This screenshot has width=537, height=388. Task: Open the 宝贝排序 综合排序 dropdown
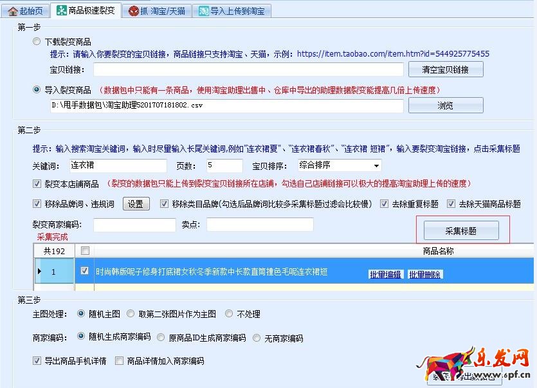[339, 165]
